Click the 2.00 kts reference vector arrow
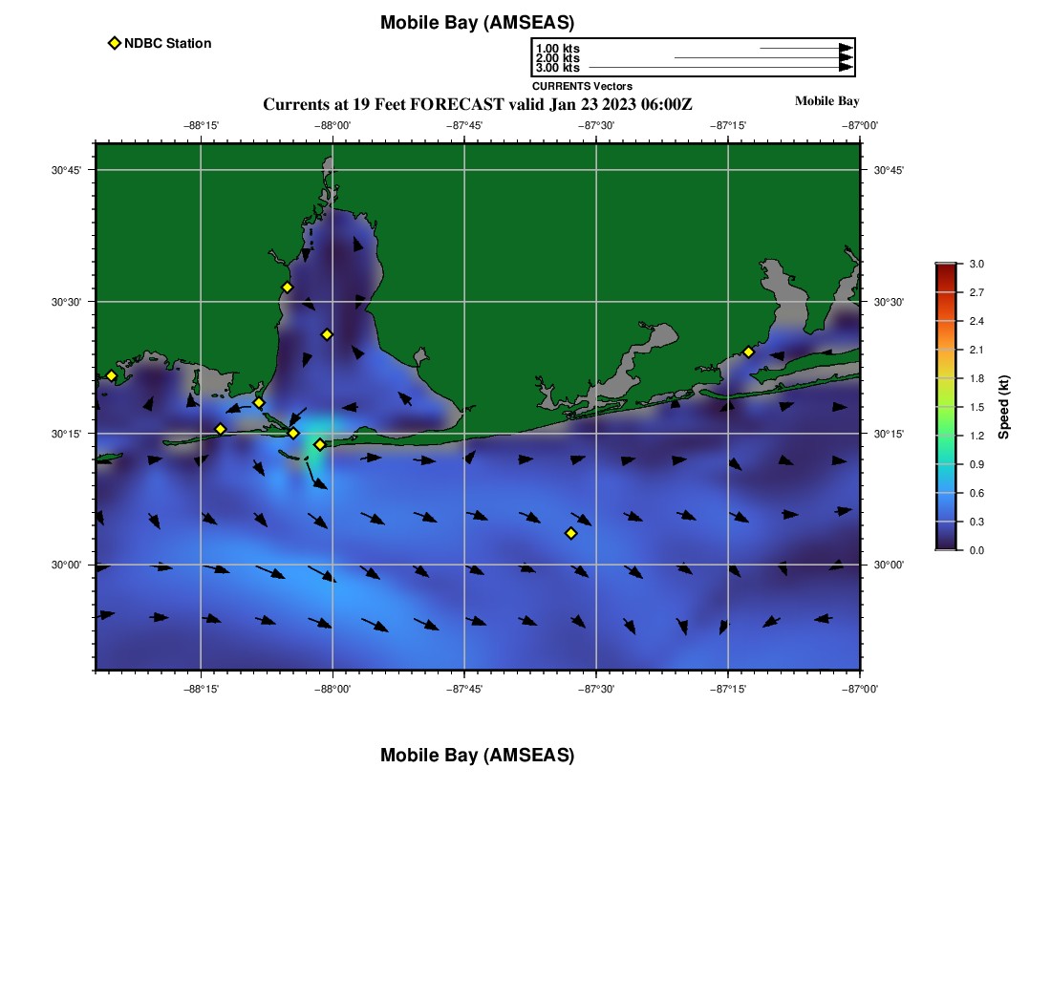The image size is (1051, 1003). click(762, 58)
